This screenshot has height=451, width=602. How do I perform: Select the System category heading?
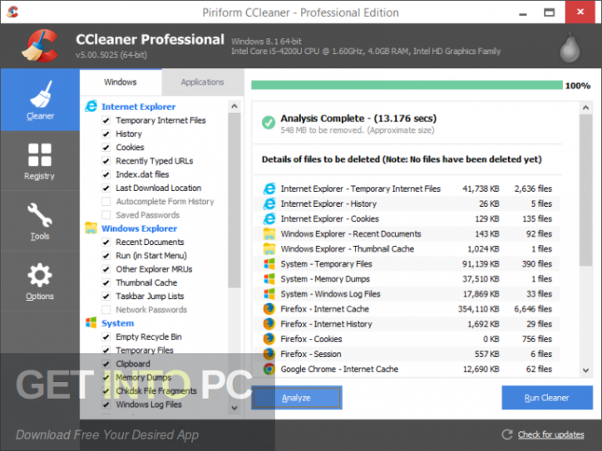pyautogui.click(x=117, y=323)
